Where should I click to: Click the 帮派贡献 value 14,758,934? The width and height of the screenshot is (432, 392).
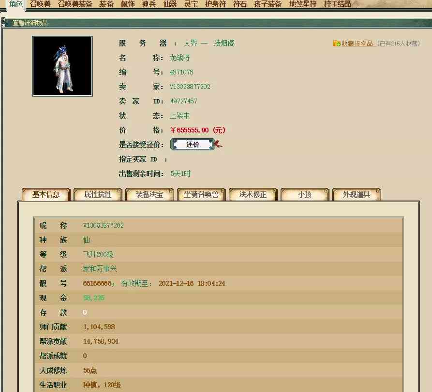coord(101,341)
